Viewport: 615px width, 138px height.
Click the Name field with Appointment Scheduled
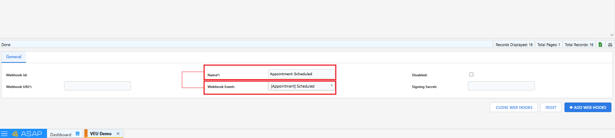[x=301, y=74]
